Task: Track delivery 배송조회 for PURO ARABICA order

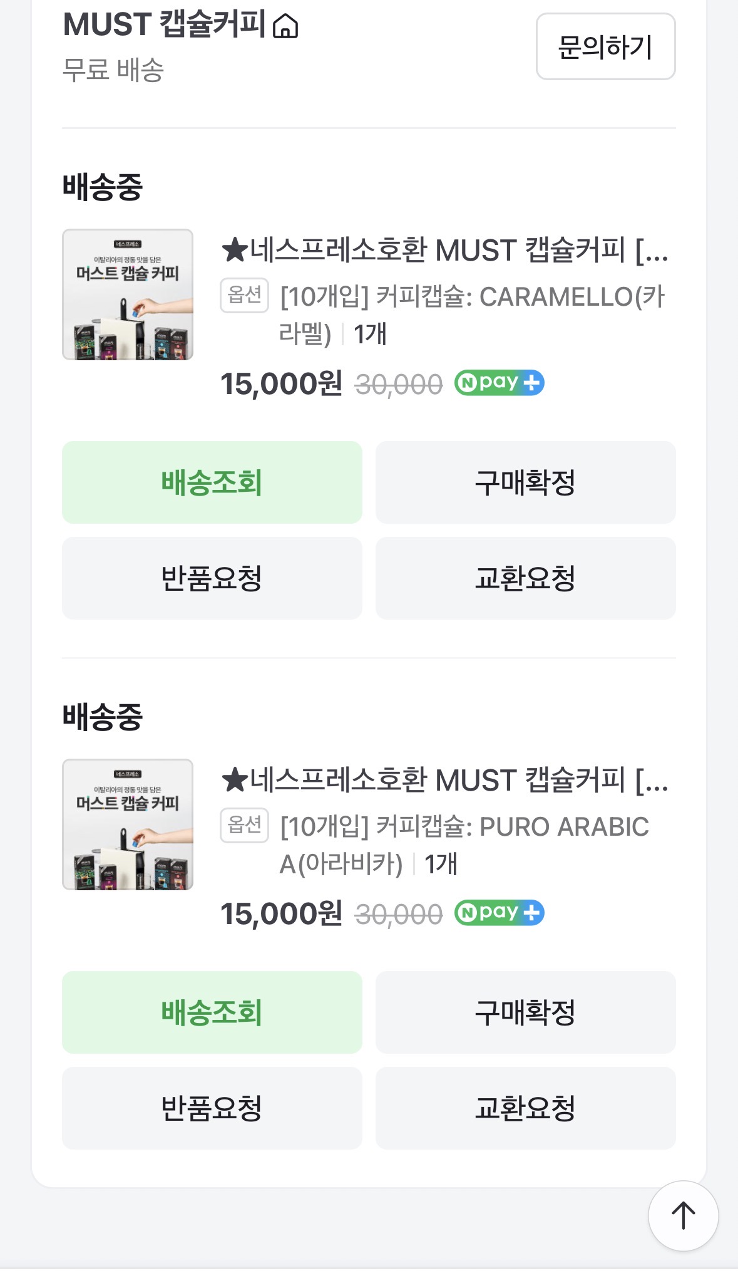Action: pyautogui.click(x=212, y=1012)
